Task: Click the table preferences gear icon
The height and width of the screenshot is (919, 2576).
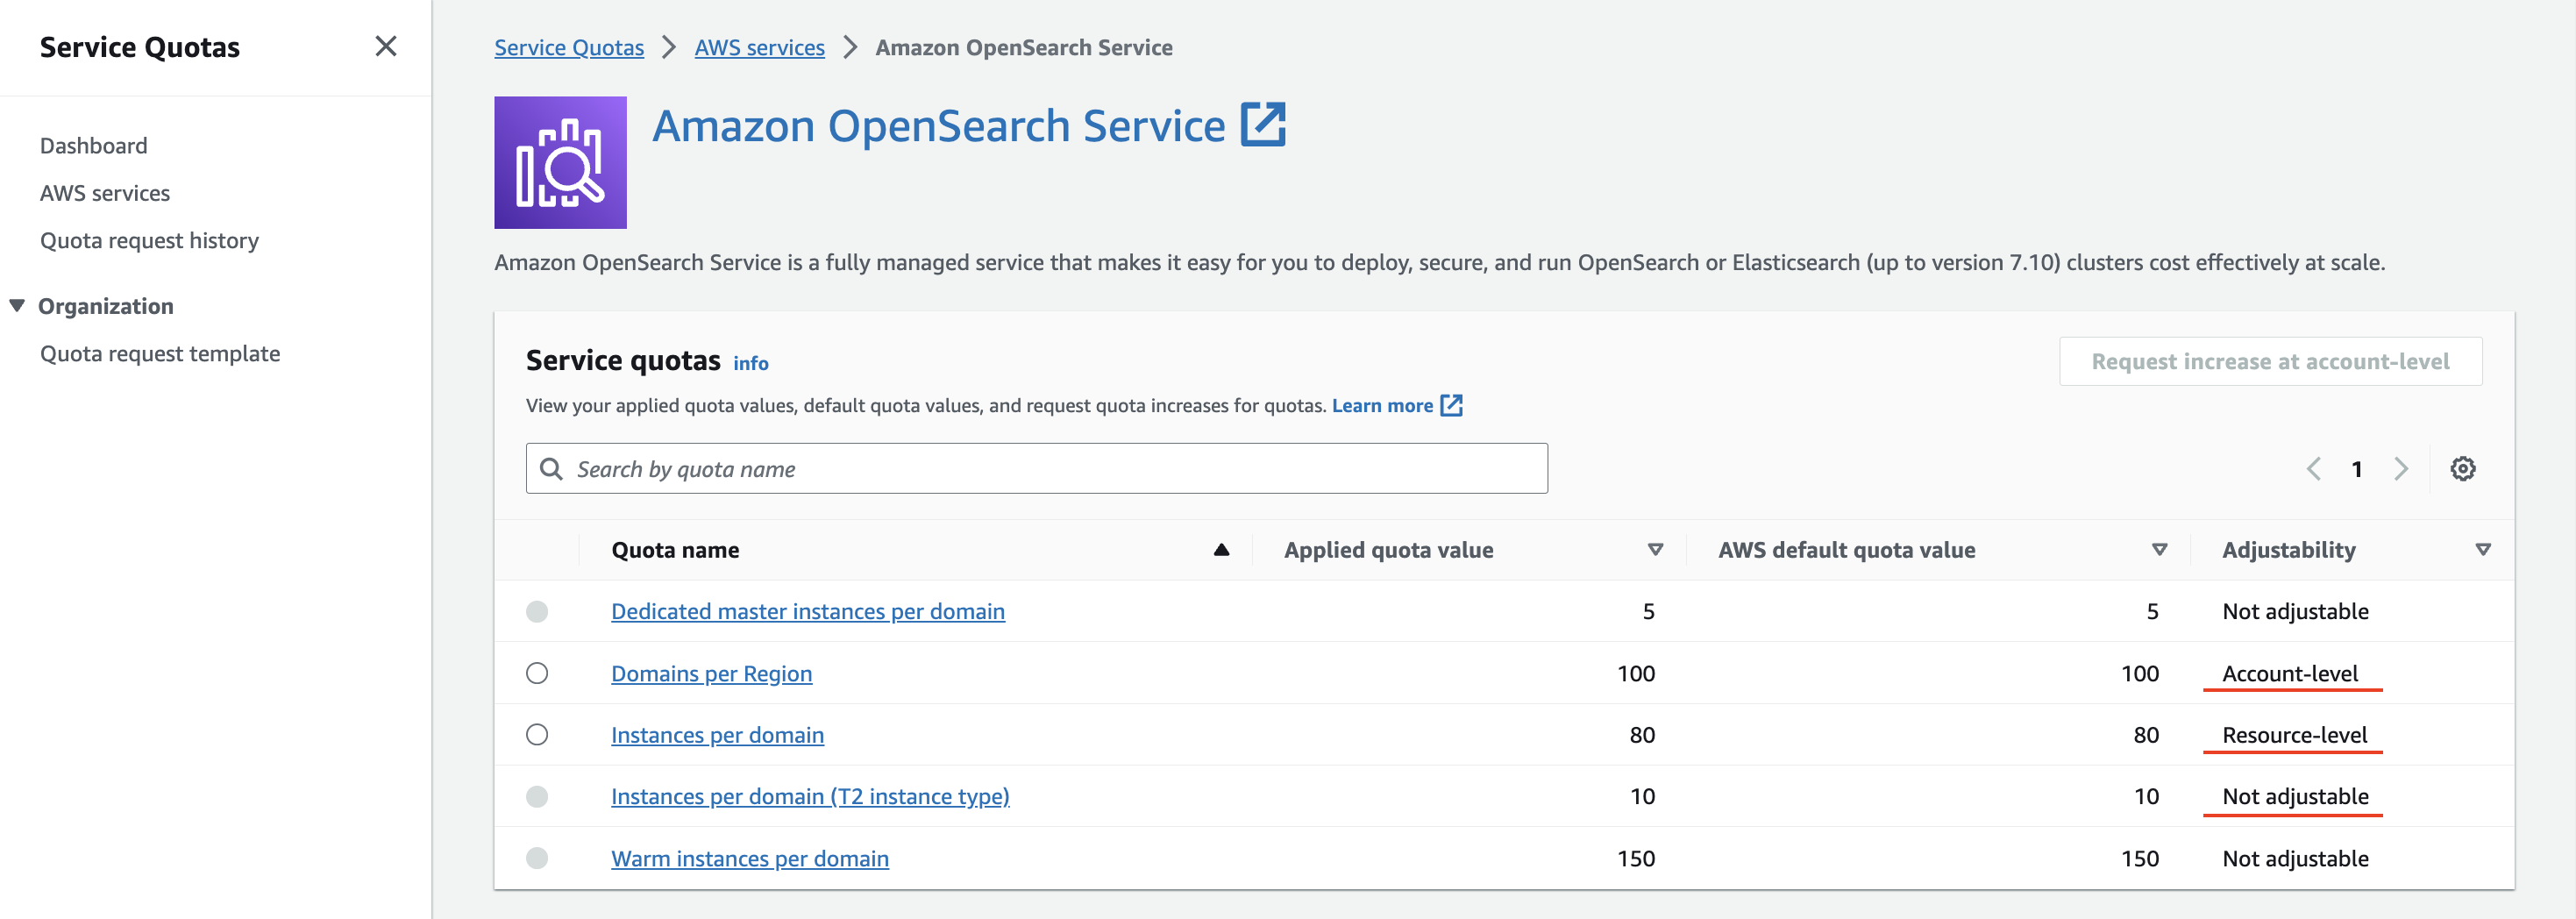Action: pyautogui.click(x=2464, y=468)
